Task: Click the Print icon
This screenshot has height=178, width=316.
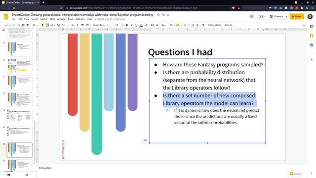Action: click(x=23, y=25)
